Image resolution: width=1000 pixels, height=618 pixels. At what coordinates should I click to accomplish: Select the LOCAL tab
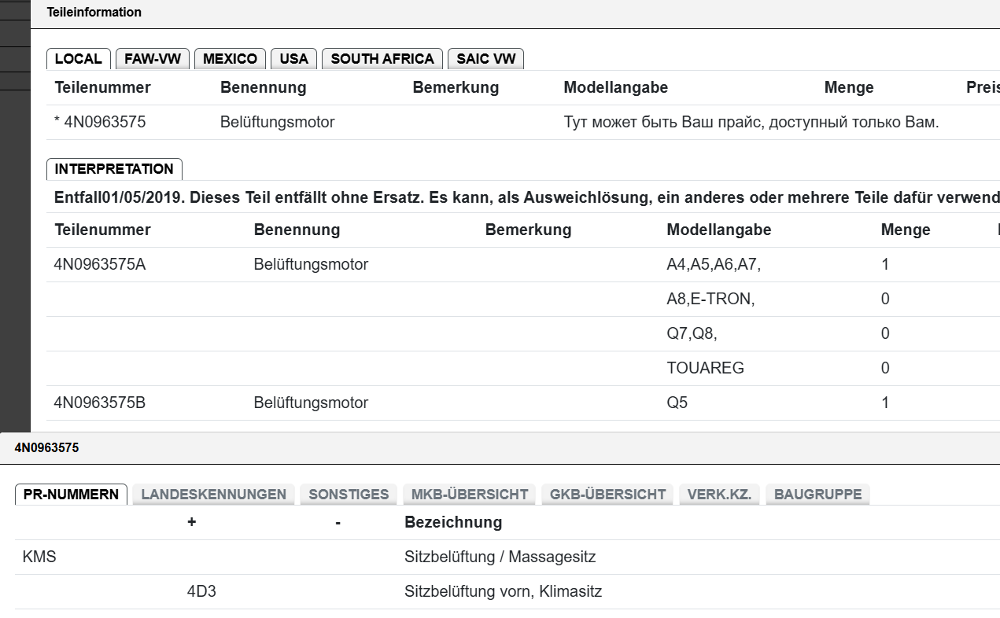(79, 58)
